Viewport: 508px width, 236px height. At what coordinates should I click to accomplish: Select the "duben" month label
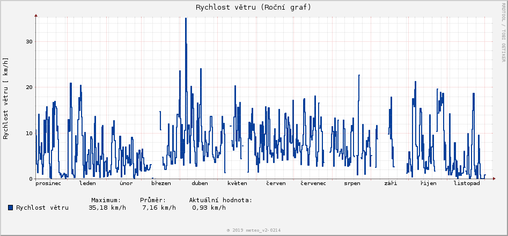(200, 183)
